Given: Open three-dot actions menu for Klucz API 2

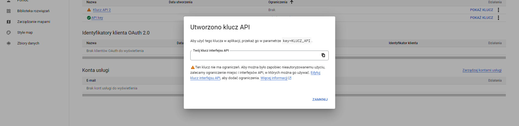Looking at the screenshot, I should [498, 10].
